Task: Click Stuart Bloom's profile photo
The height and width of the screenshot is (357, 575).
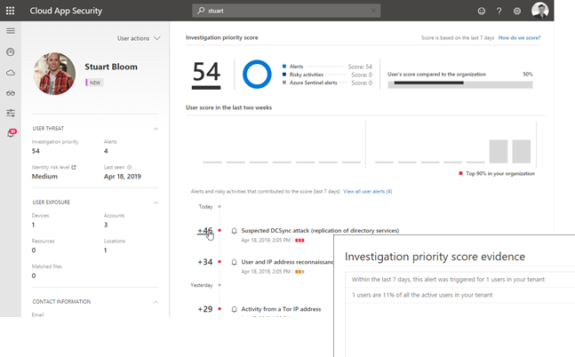Action: 54,74
